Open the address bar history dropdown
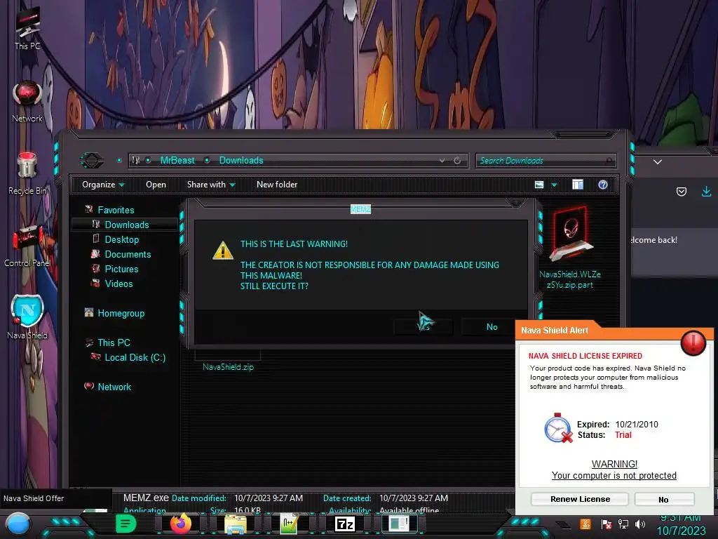This screenshot has width=718, height=539. [x=442, y=161]
